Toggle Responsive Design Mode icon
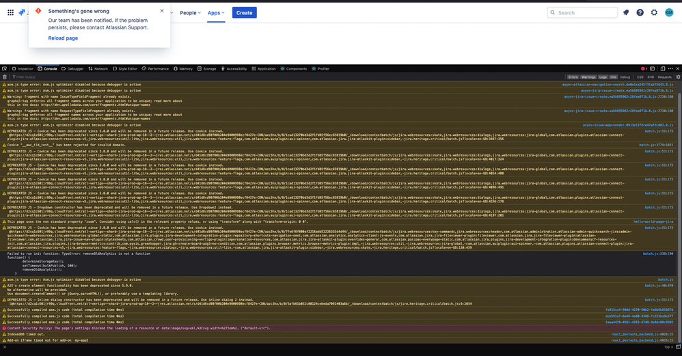The height and width of the screenshot is (356, 682). 662,69
